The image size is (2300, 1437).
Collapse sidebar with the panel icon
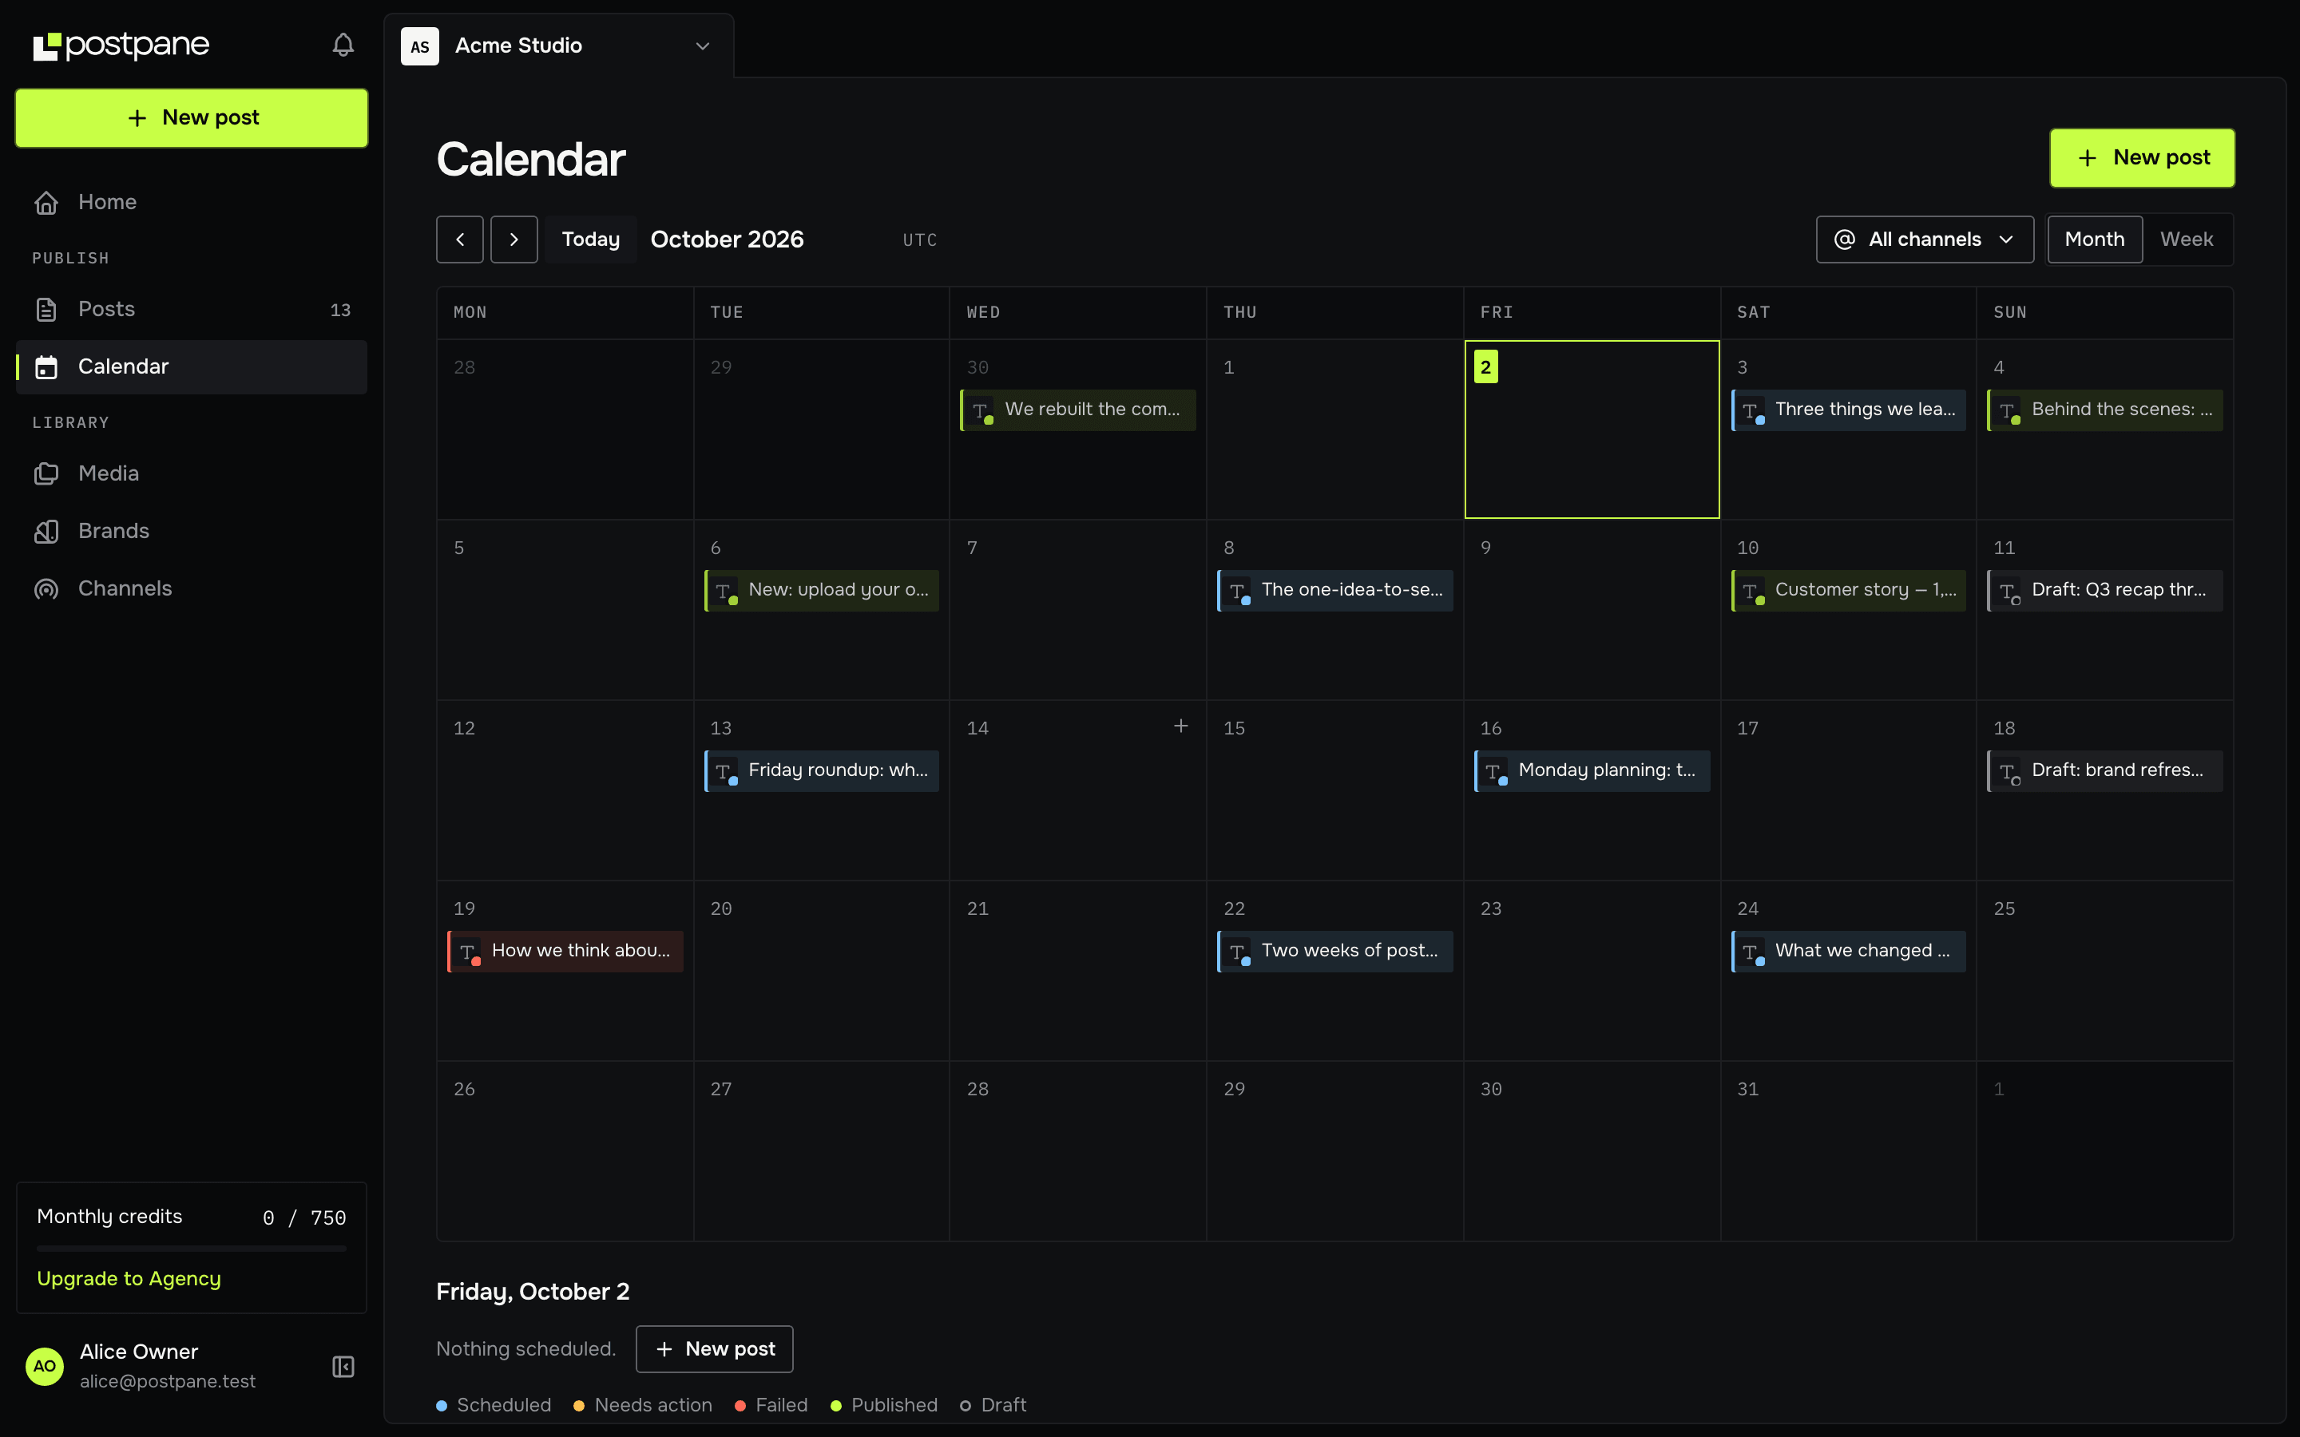(x=343, y=1367)
